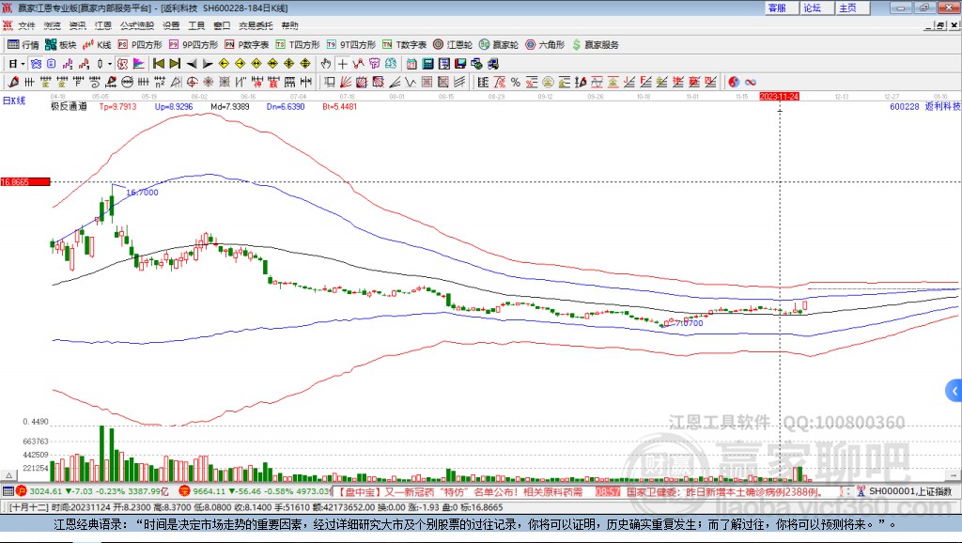Click the colorful flag chart icon
Screen dimensions: 962x543
[x=139, y=64]
